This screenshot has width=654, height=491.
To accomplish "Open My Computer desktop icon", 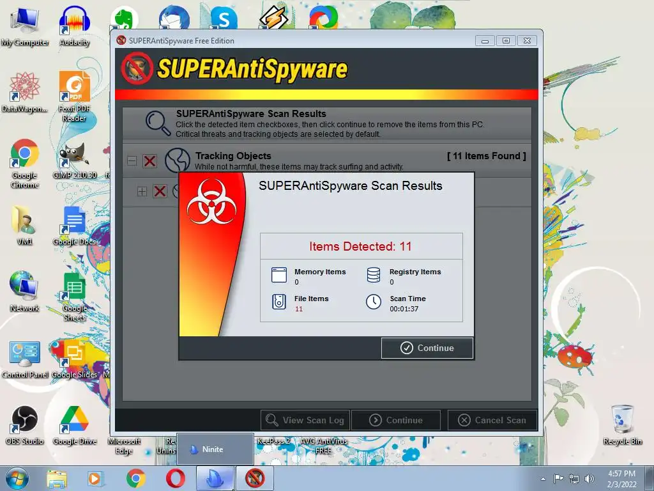I will tap(25, 26).
